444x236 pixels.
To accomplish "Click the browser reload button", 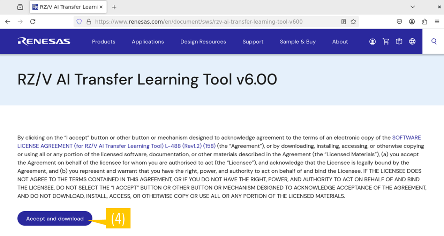I will (x=33, y=22).
